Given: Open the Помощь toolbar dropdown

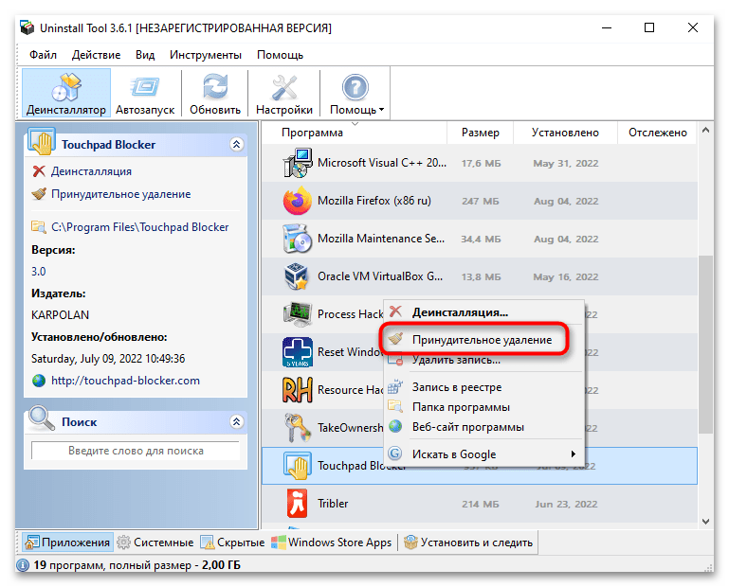Looking at the screenshot, I should 356,93.
